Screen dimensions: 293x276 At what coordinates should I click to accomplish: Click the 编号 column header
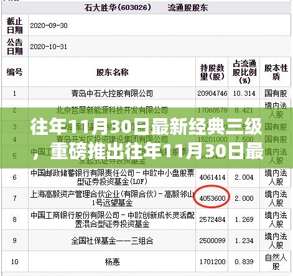click(x=14, y=72)
